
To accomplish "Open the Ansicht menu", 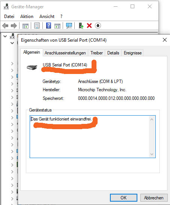I will click(47, 17).
